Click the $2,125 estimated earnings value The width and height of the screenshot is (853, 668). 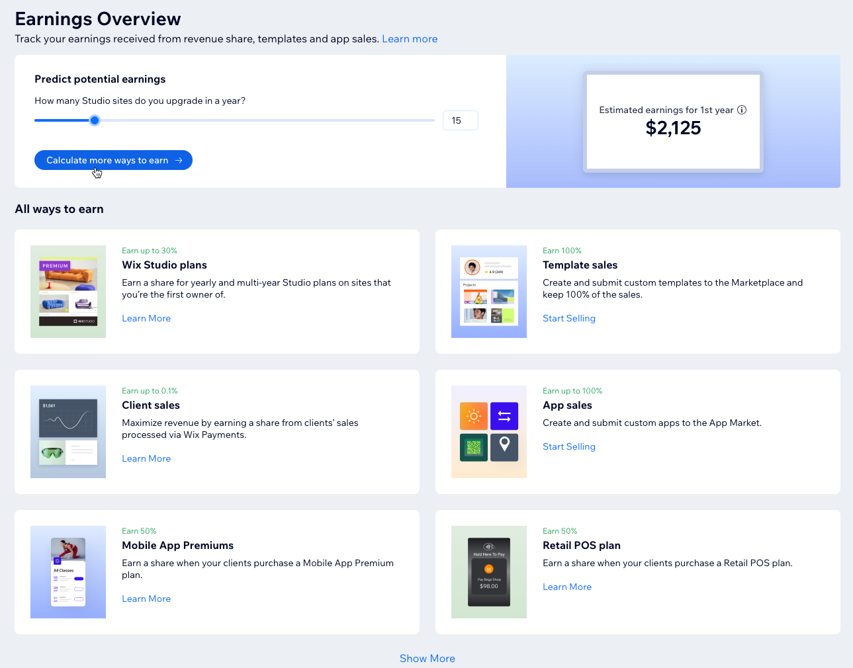[x=673, y=128]
